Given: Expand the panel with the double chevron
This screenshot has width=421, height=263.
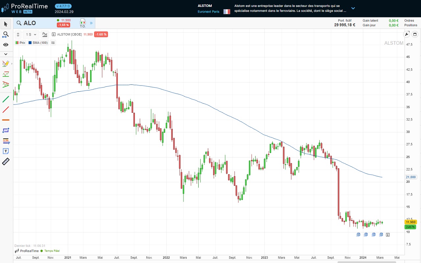Looking at the screenshot, I should 91,23.
